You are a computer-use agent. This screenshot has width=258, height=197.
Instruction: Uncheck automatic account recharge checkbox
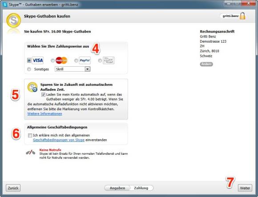point(43,95)
